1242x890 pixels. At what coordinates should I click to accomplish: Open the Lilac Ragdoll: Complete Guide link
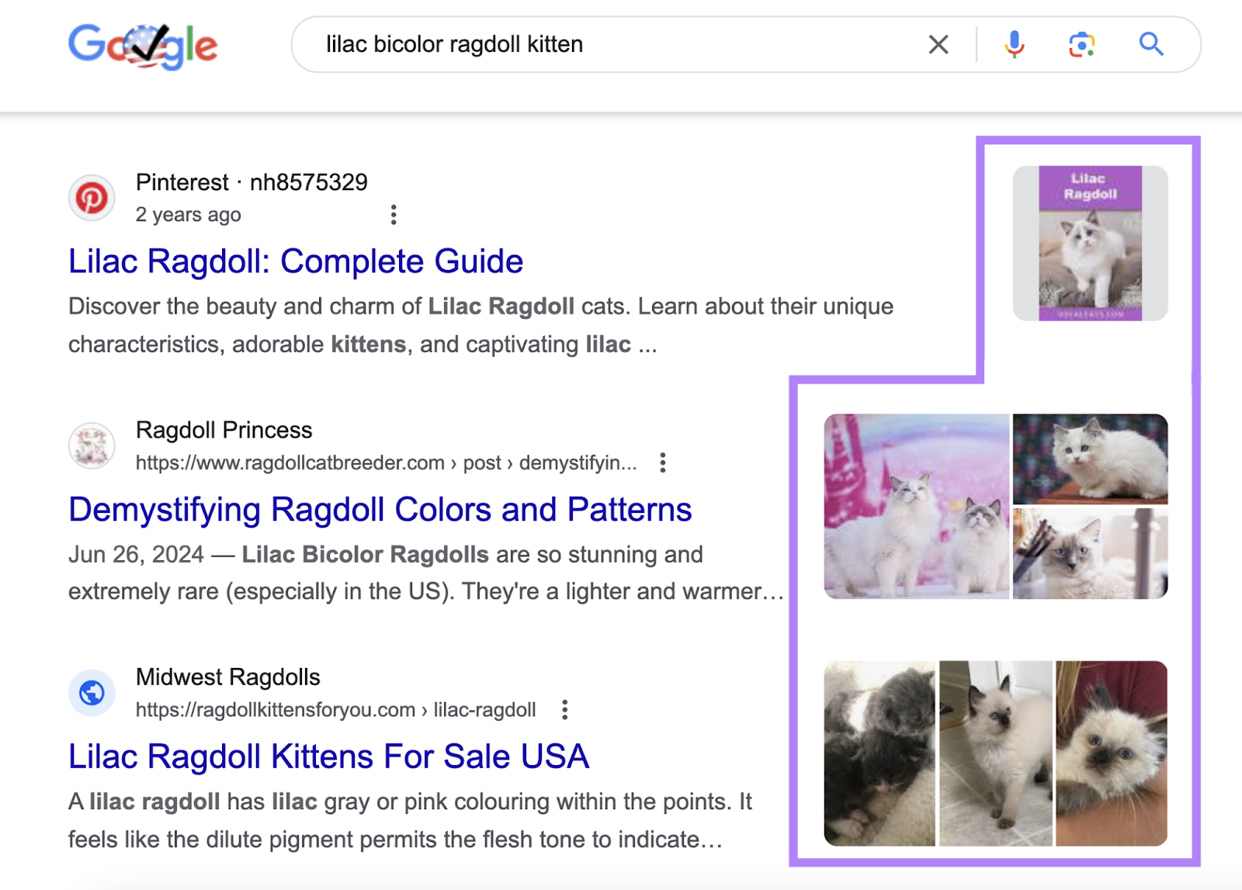(x=296, y=261)
